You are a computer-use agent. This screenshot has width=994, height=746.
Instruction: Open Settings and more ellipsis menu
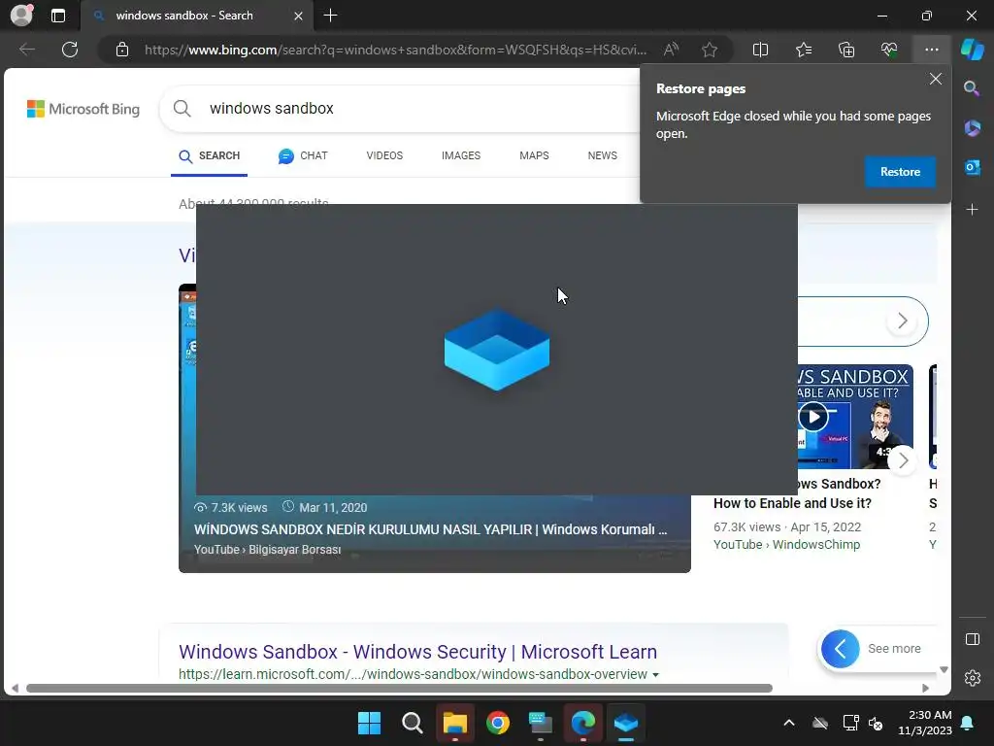(x=931, y=50)
